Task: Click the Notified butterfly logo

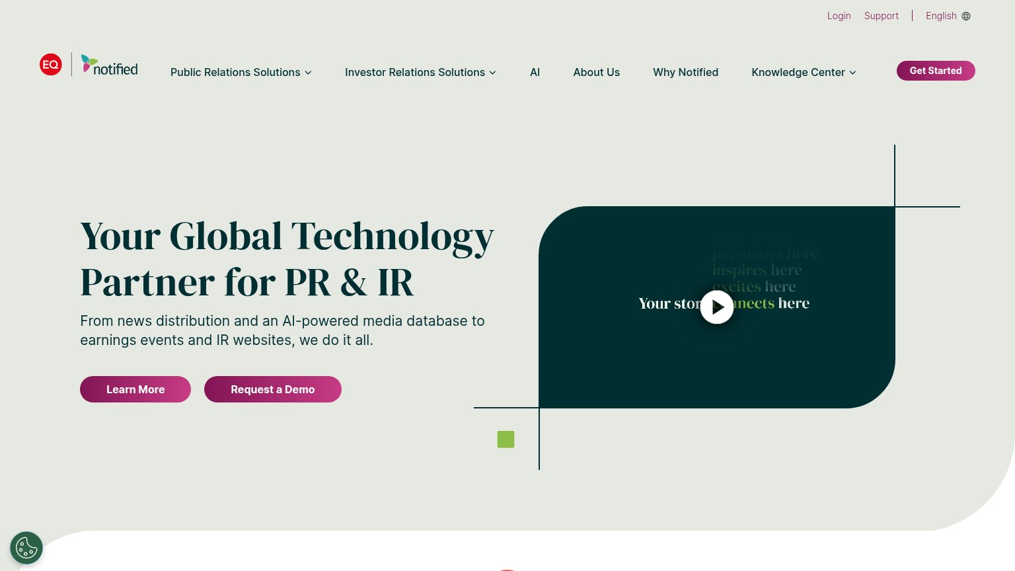Action: (x=110, y=65)
